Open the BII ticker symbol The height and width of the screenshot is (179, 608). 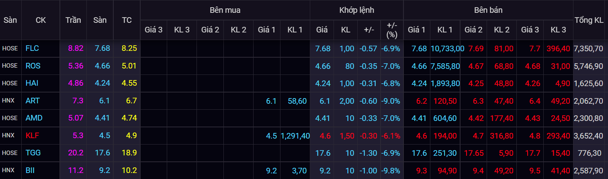click(30, 170)
